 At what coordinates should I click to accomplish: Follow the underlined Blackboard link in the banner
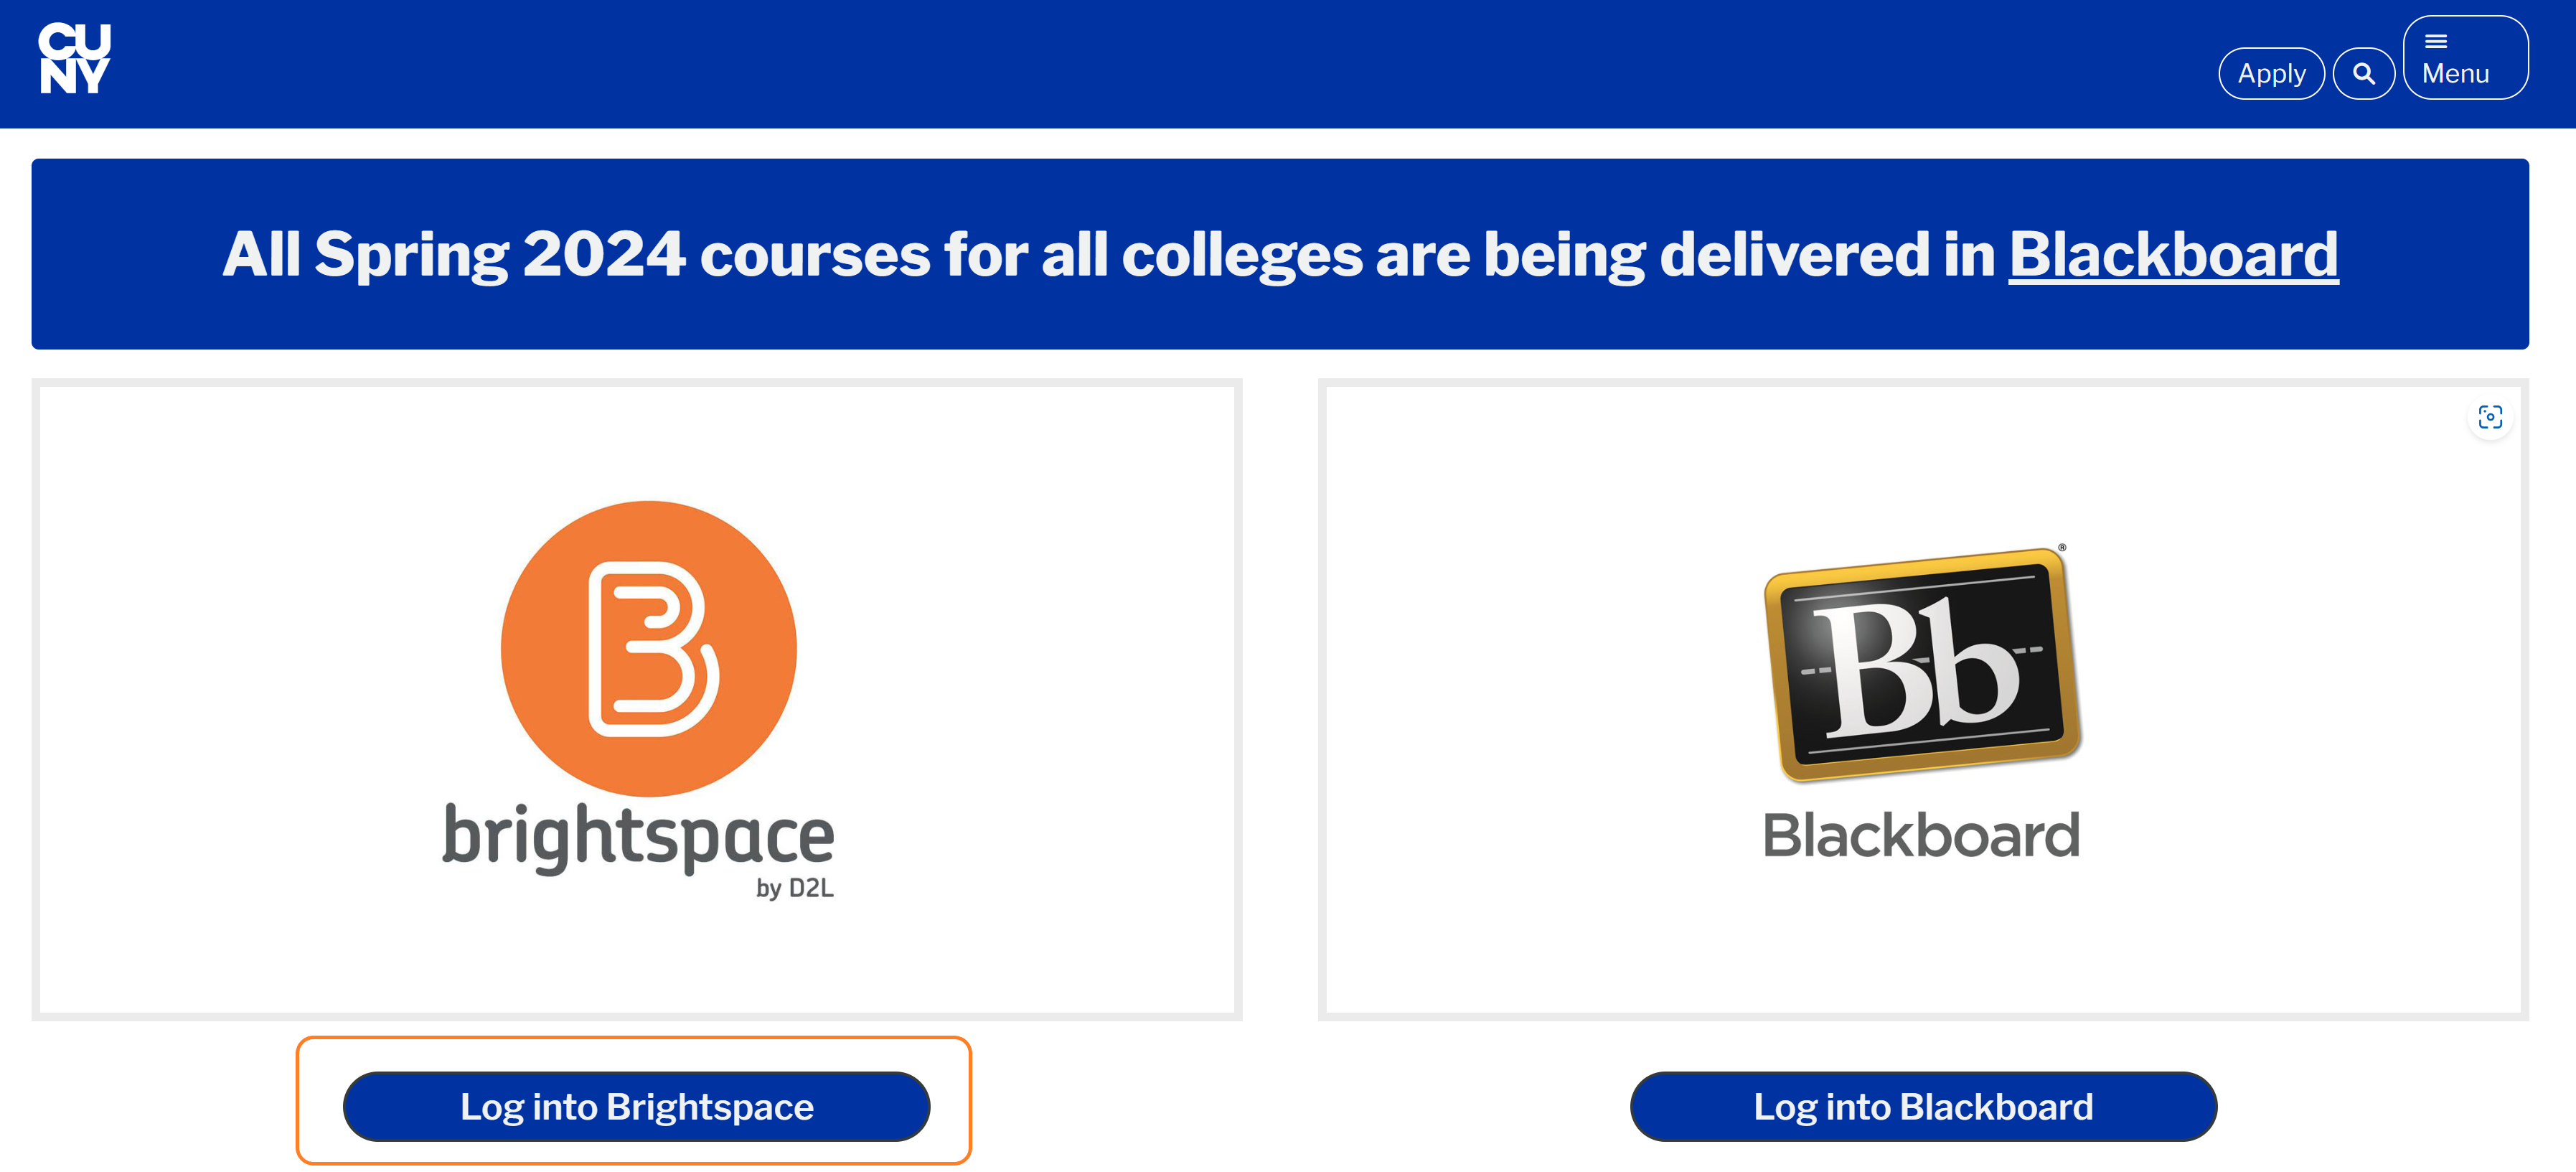coord(2173,255)
